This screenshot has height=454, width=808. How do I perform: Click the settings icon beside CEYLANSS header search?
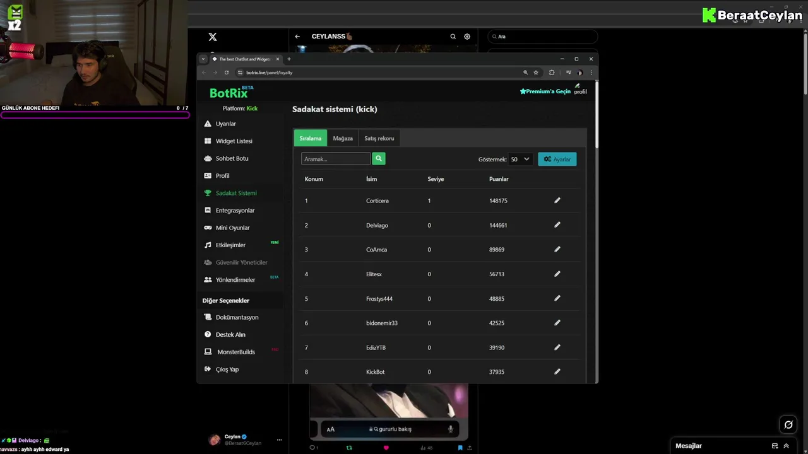[467, 37]
